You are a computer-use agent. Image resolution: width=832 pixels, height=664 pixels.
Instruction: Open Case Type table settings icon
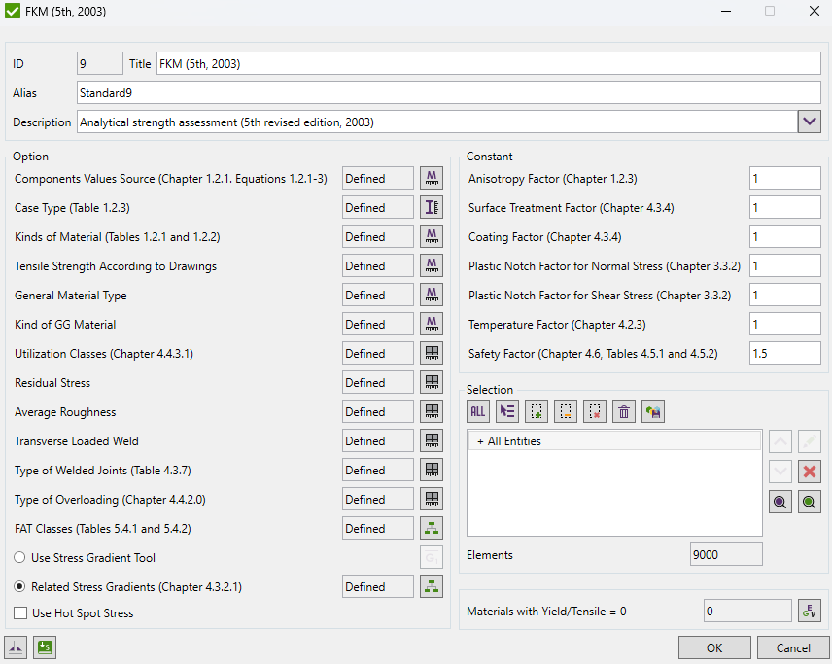click(431, 207)
